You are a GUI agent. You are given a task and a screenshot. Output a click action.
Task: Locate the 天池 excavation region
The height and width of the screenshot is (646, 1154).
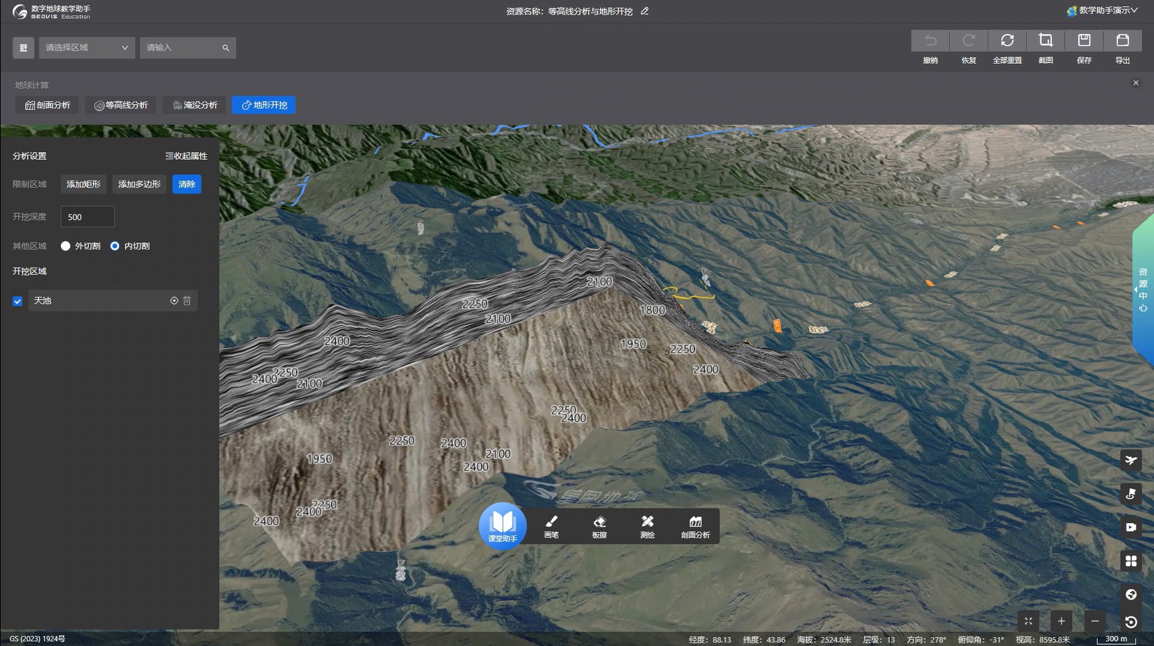point(174,301)
